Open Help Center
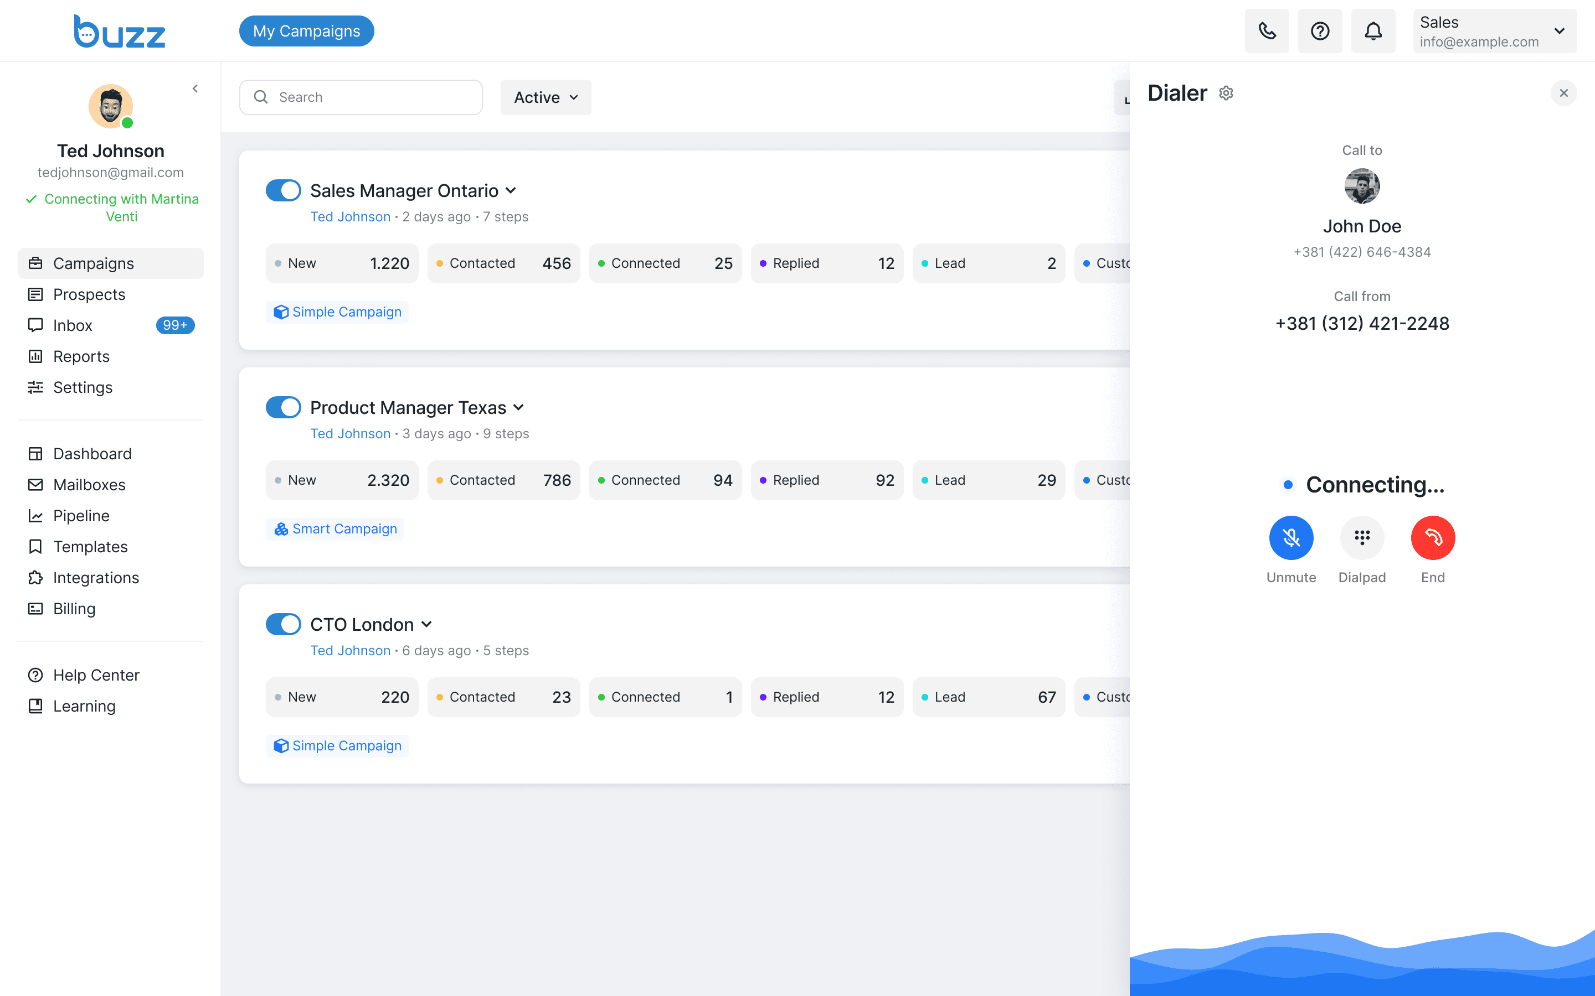The image size is (1595, 996). pos(111,675)
